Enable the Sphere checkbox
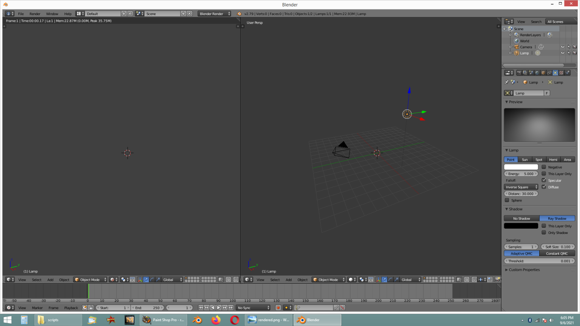This screenshot has width=580, height=326. click(x=507, y=200)
